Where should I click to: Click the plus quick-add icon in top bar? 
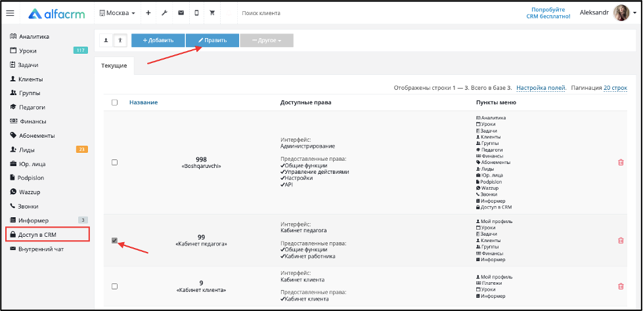click(148, 13)
